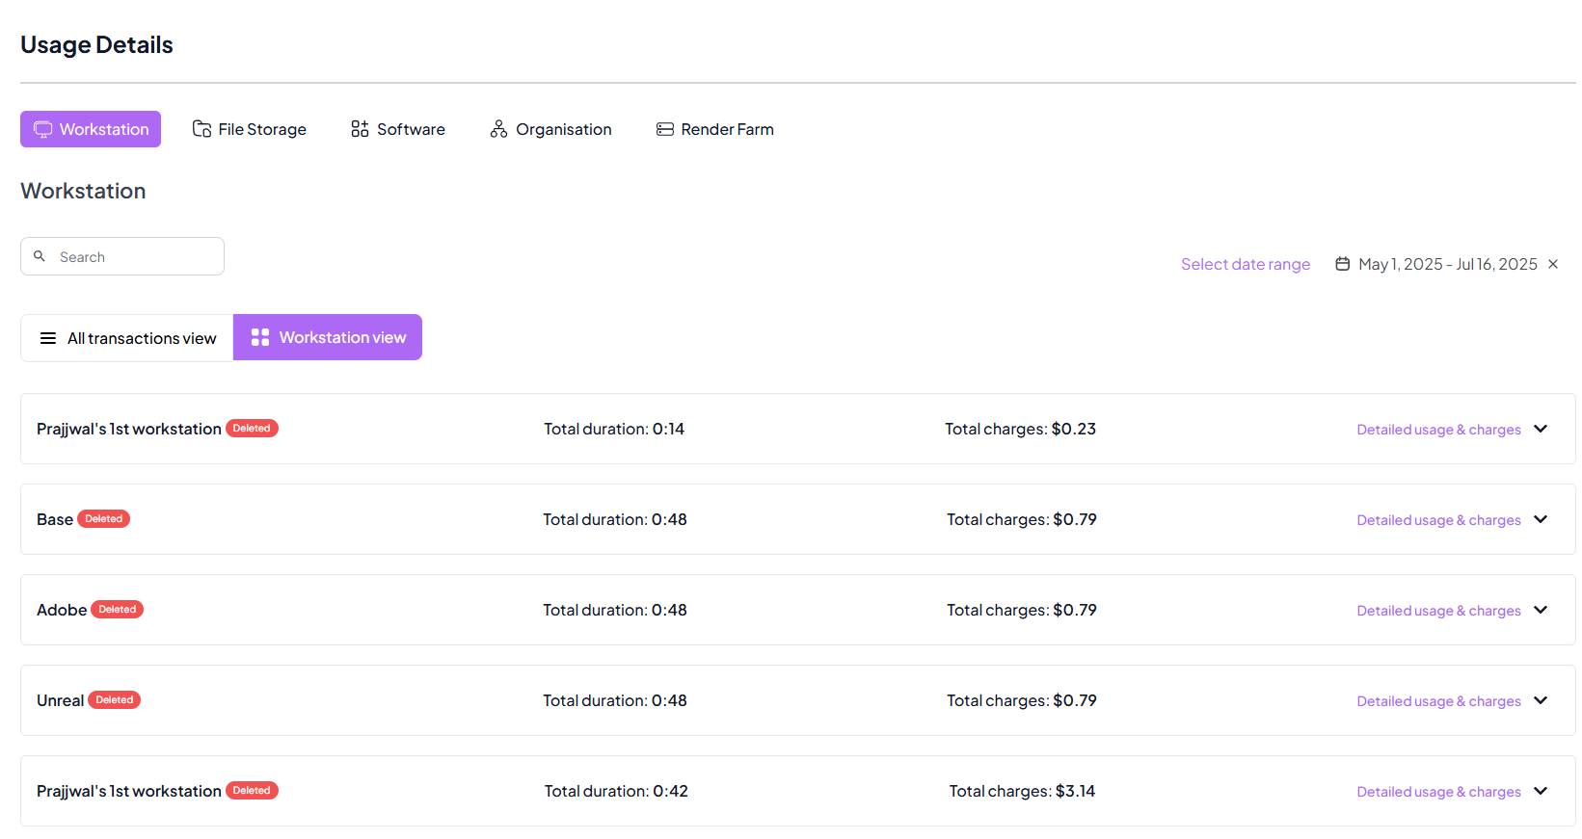Click the calendar icon beside date range
This screenshot has height=839, width=1582.
(1342, 264)
